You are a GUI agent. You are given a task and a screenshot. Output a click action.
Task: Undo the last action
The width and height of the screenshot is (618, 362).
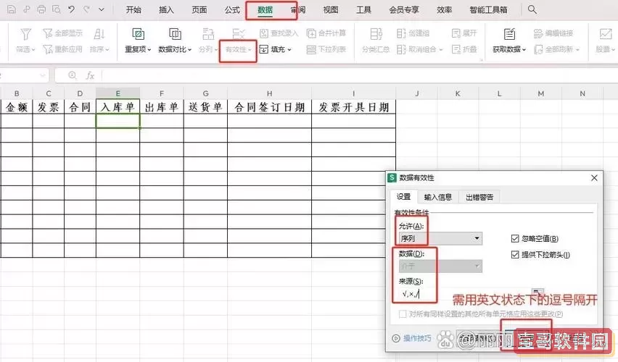tap(71, 9)
